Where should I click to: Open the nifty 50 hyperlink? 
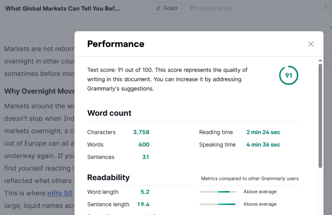tap(60, 193)
